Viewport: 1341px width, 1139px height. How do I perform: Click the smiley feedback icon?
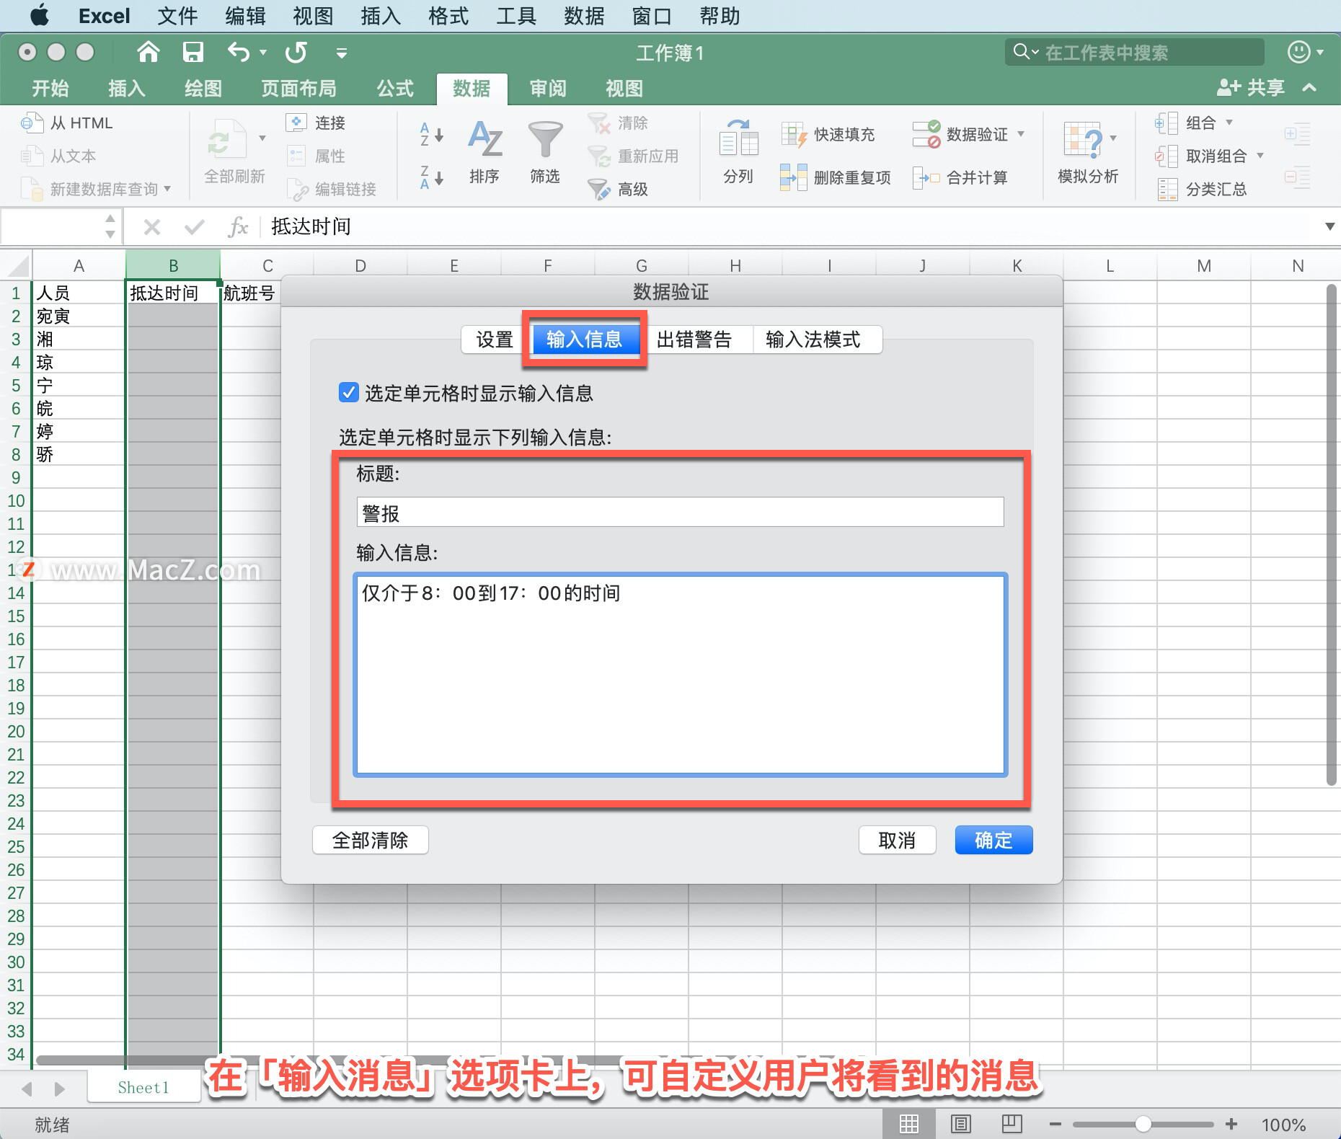(x=1298, y=52)
